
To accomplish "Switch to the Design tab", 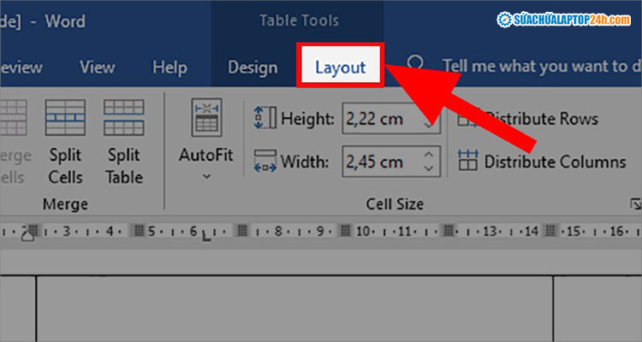I will click(253, 67).
